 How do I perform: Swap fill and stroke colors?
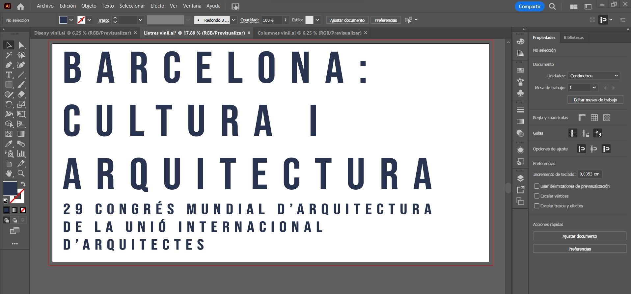click(23, 184)
